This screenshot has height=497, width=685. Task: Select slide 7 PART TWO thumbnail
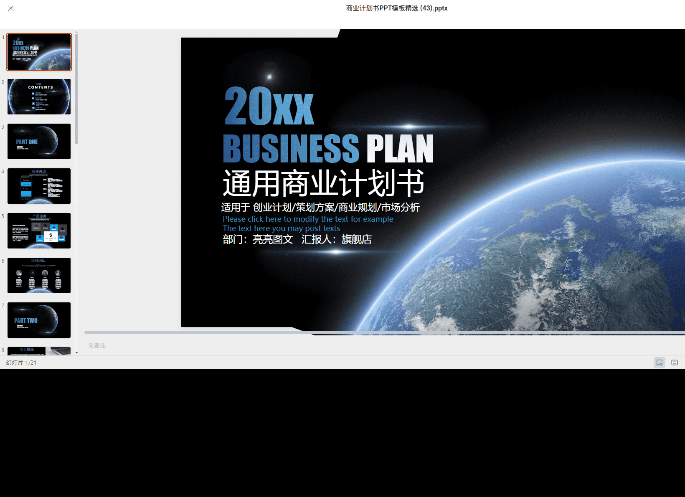pos(39,320)
